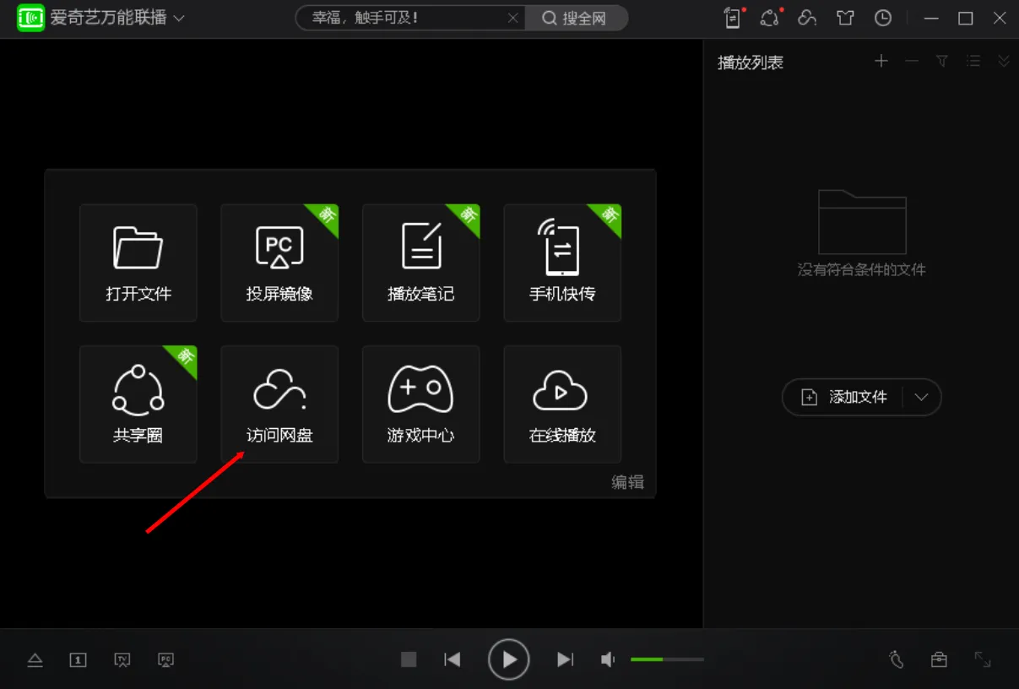Viewport: 1019px width, 689px height.
Task: Stop playback with the square button
Action: click(x=409, y=659)
